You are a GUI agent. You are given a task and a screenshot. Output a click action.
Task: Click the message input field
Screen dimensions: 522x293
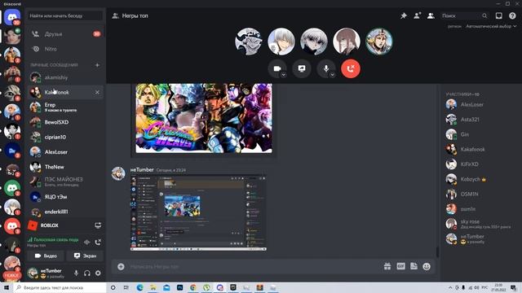click(253, 266)
